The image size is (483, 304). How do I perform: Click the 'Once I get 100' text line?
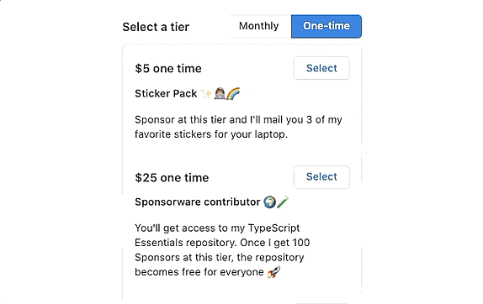click(x=275, y=243)
